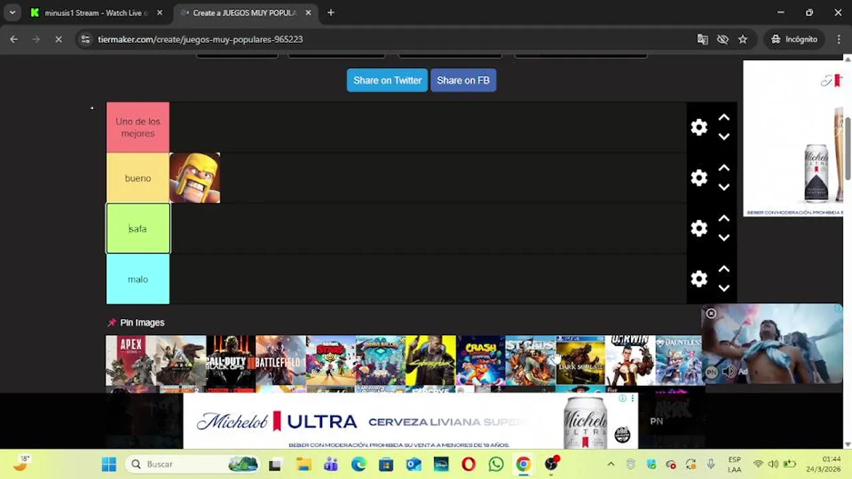This screenshot has height=479, width=852.
Task: Select Clash of Clans image in bueno tier
Action: (x=195, y=178)
